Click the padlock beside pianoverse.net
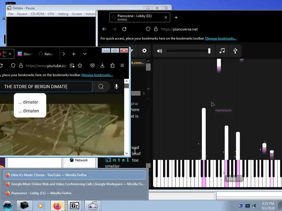This screenshot has width=282, height=211. (156, 29)
